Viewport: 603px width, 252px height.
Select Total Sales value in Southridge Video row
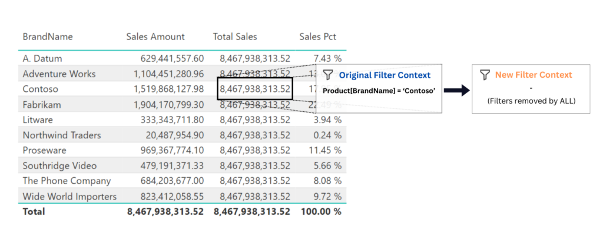tap(255, 166)
